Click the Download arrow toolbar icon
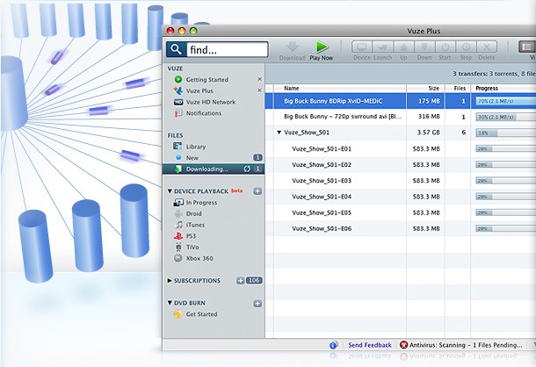This screenshot has width=536, height=367. [292, 47]
